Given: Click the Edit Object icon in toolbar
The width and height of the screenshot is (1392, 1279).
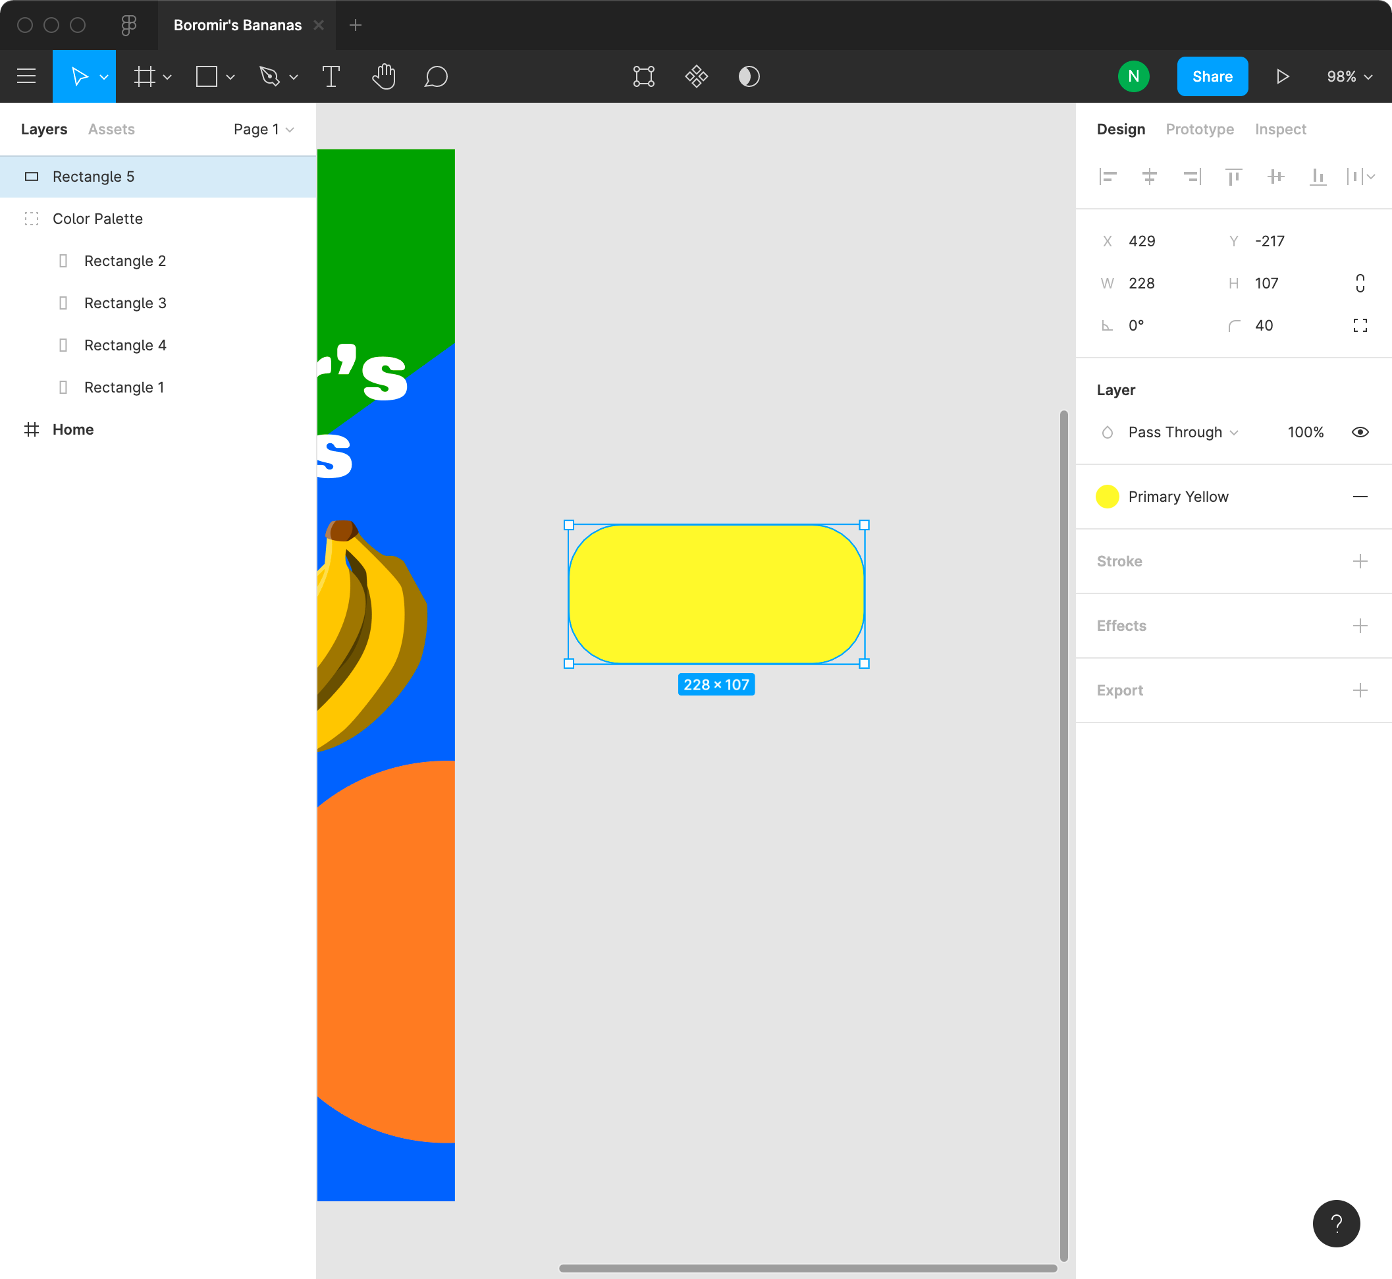Looking at the screenshot, I should click(x=643, y=76).
